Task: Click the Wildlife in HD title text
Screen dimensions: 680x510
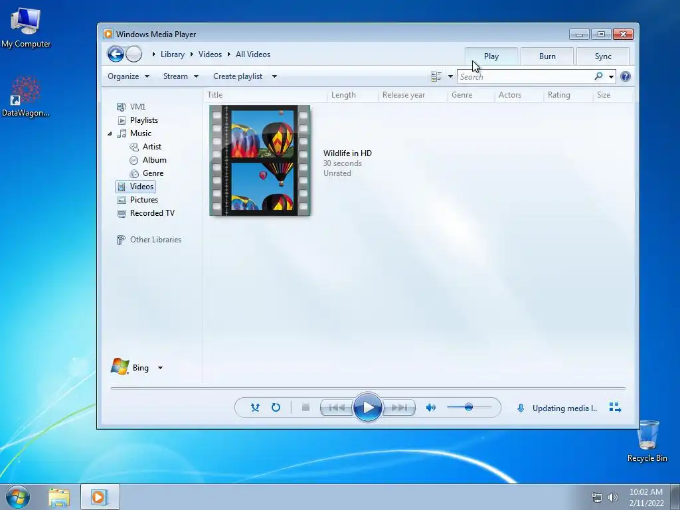Action: click(x=347, y=153)
